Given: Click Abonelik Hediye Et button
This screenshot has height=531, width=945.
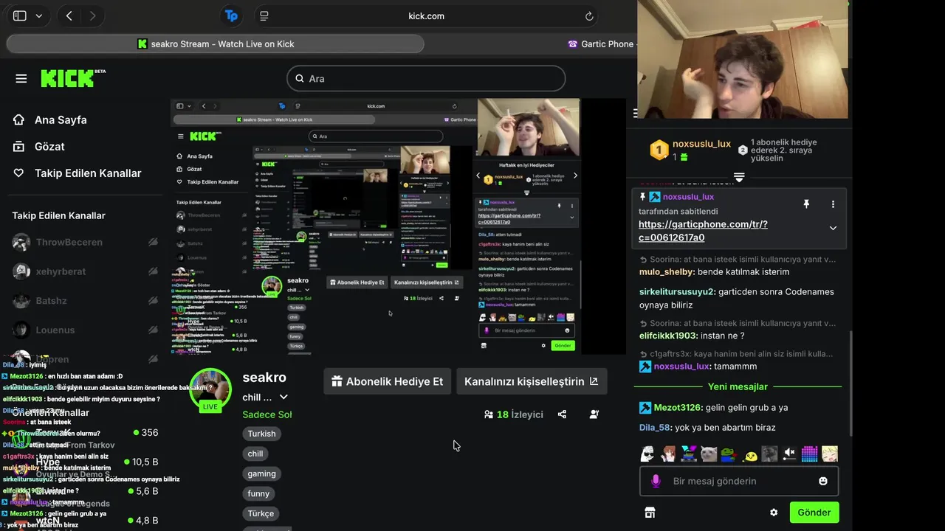Looking at the screenshot, I should (387, 381).
